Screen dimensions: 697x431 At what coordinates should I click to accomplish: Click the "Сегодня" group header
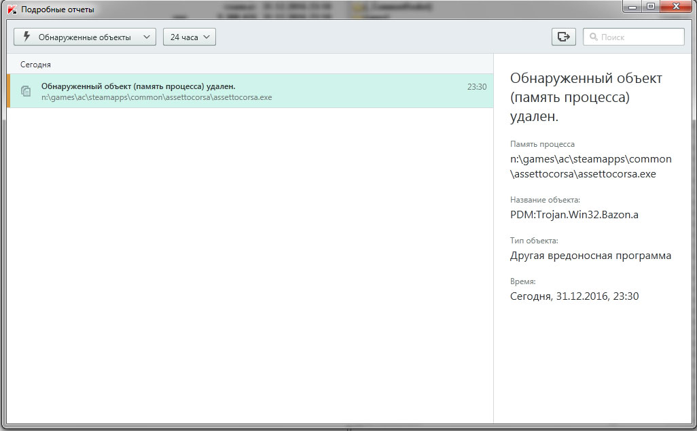[35, 65]
